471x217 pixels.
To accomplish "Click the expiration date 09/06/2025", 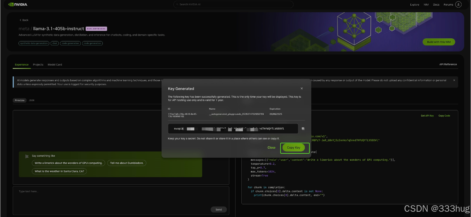I will coord(276,114).
